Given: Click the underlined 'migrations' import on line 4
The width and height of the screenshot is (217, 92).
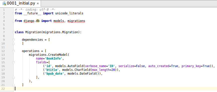Looking at the screenshot, I should pos(76,21).
